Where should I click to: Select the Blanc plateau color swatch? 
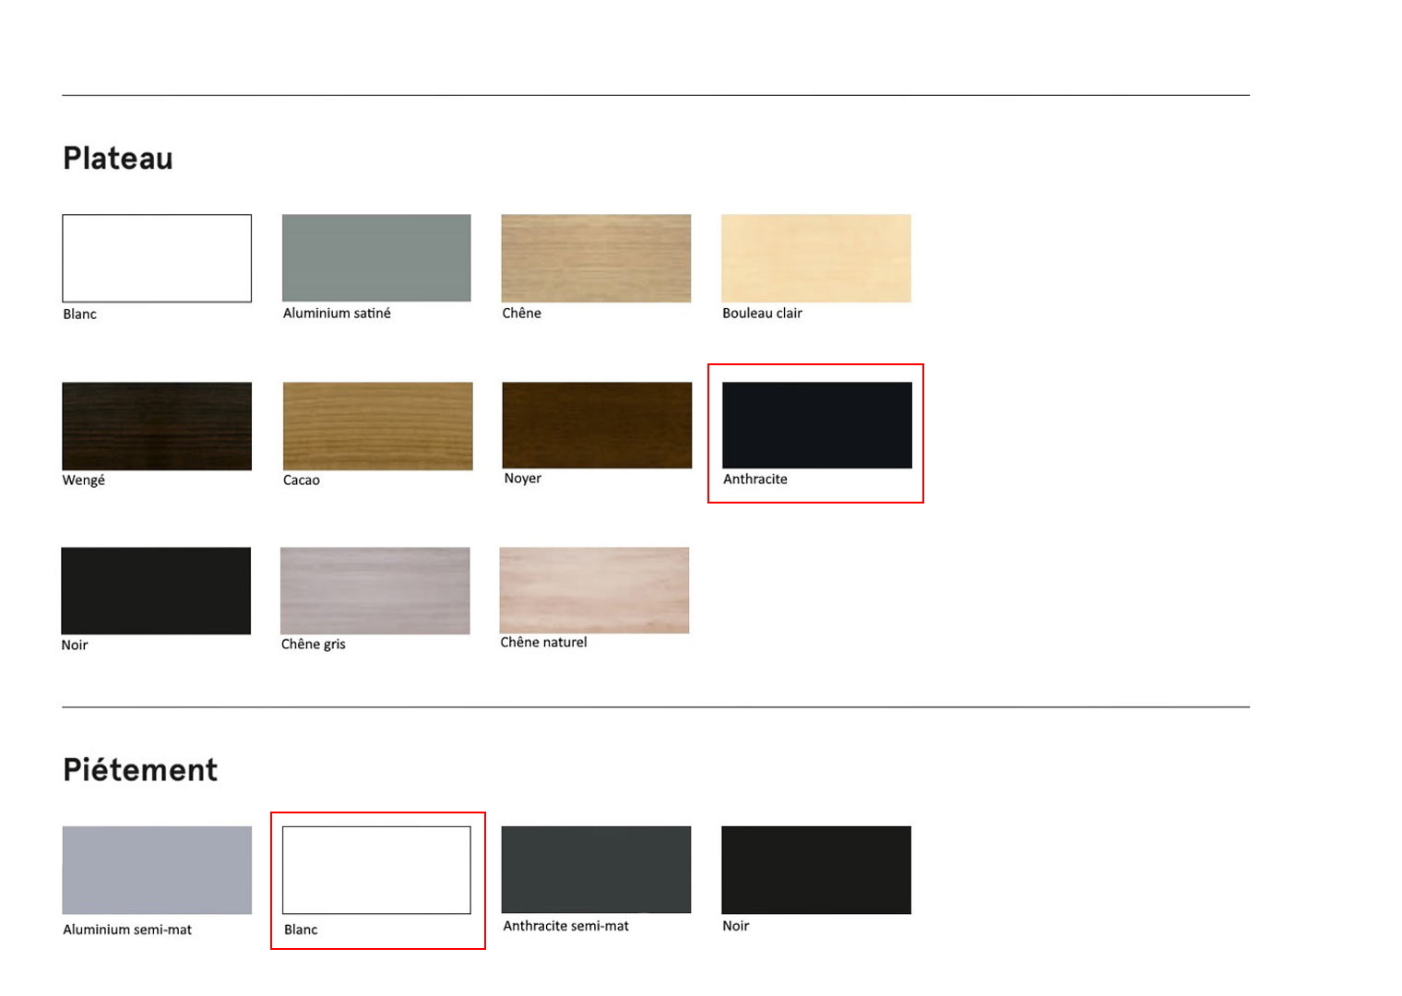(157, 258)
